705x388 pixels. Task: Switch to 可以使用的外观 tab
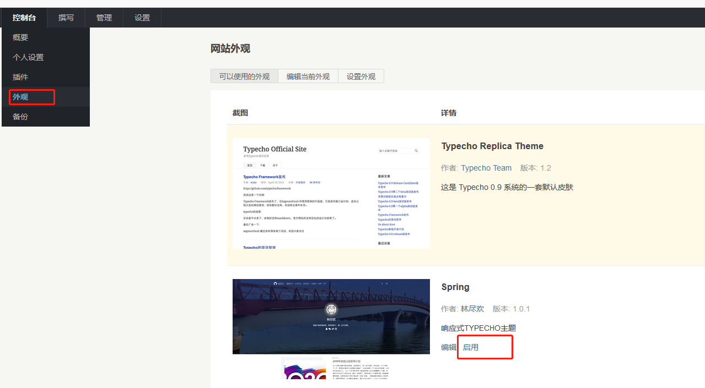[244, 76]
